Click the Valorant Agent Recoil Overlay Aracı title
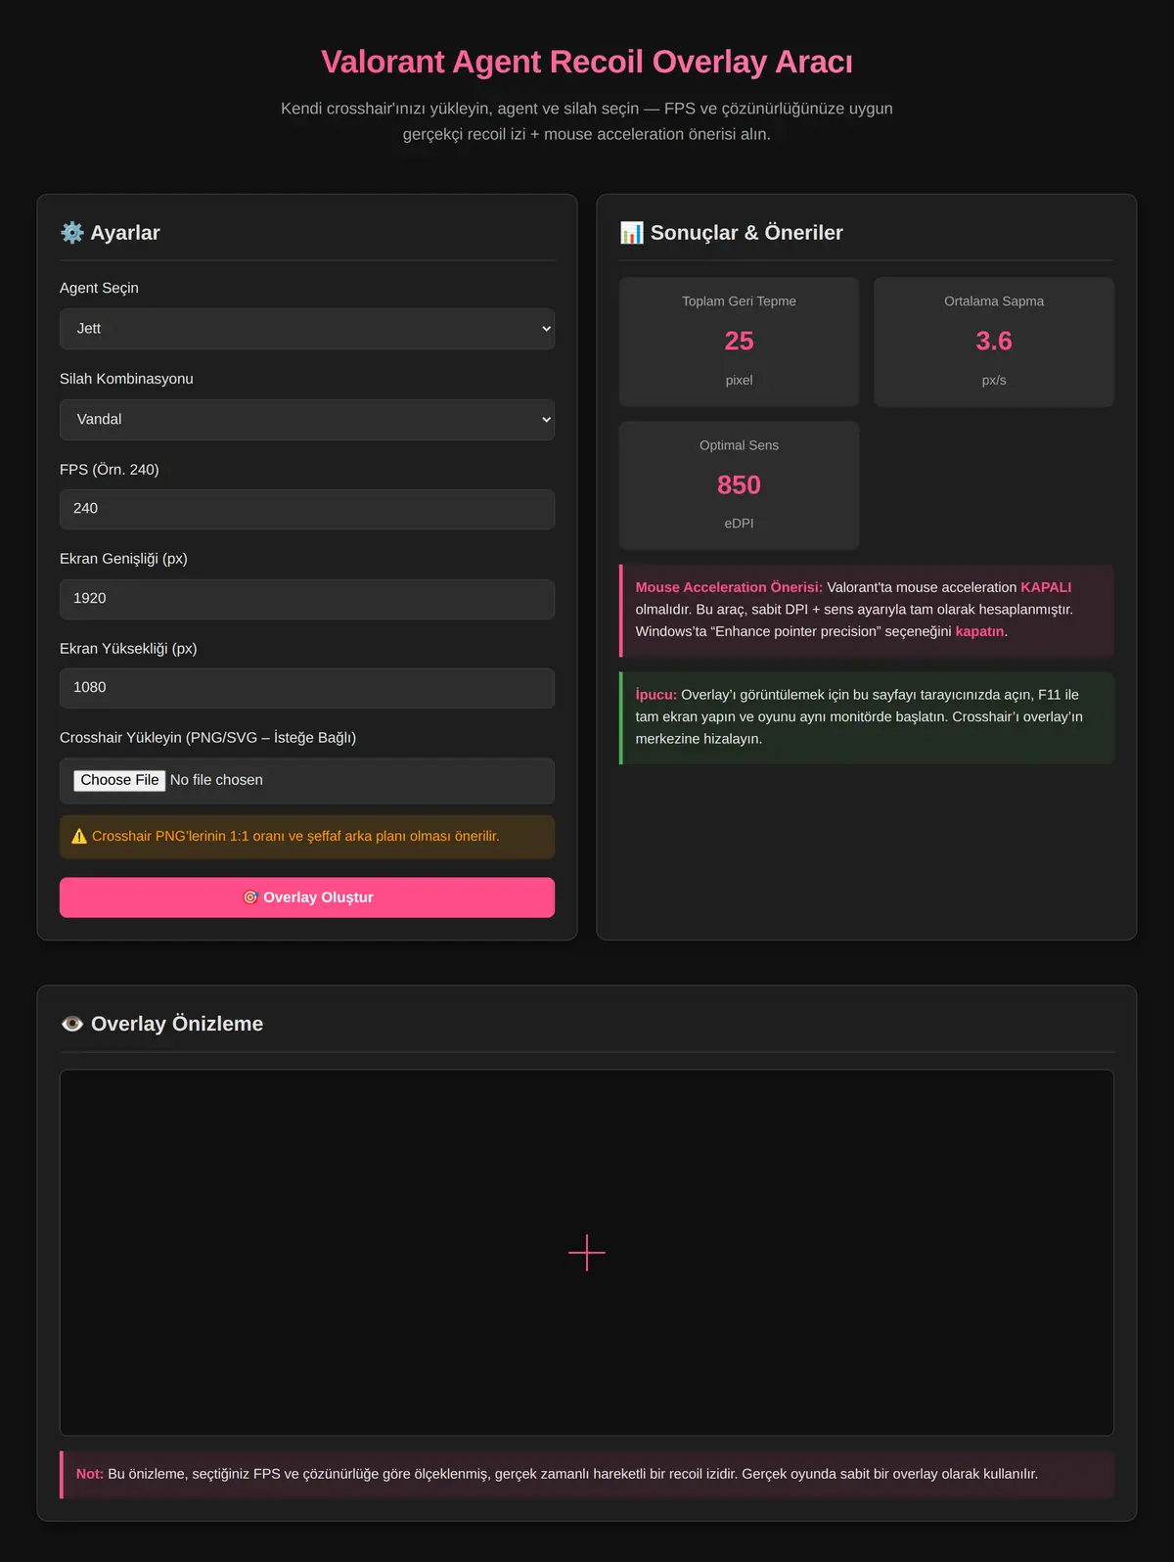The image size is (1174, 1562). pyautogui.click(x=587, y=62)
